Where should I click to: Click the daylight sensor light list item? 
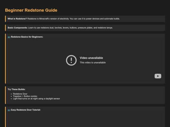(x=37, y=99)
